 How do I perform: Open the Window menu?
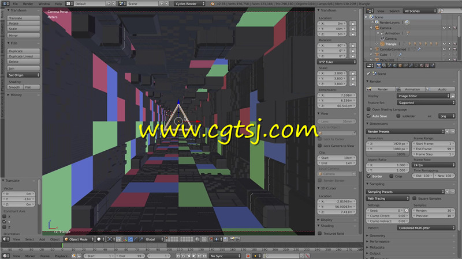click(44, 4)
